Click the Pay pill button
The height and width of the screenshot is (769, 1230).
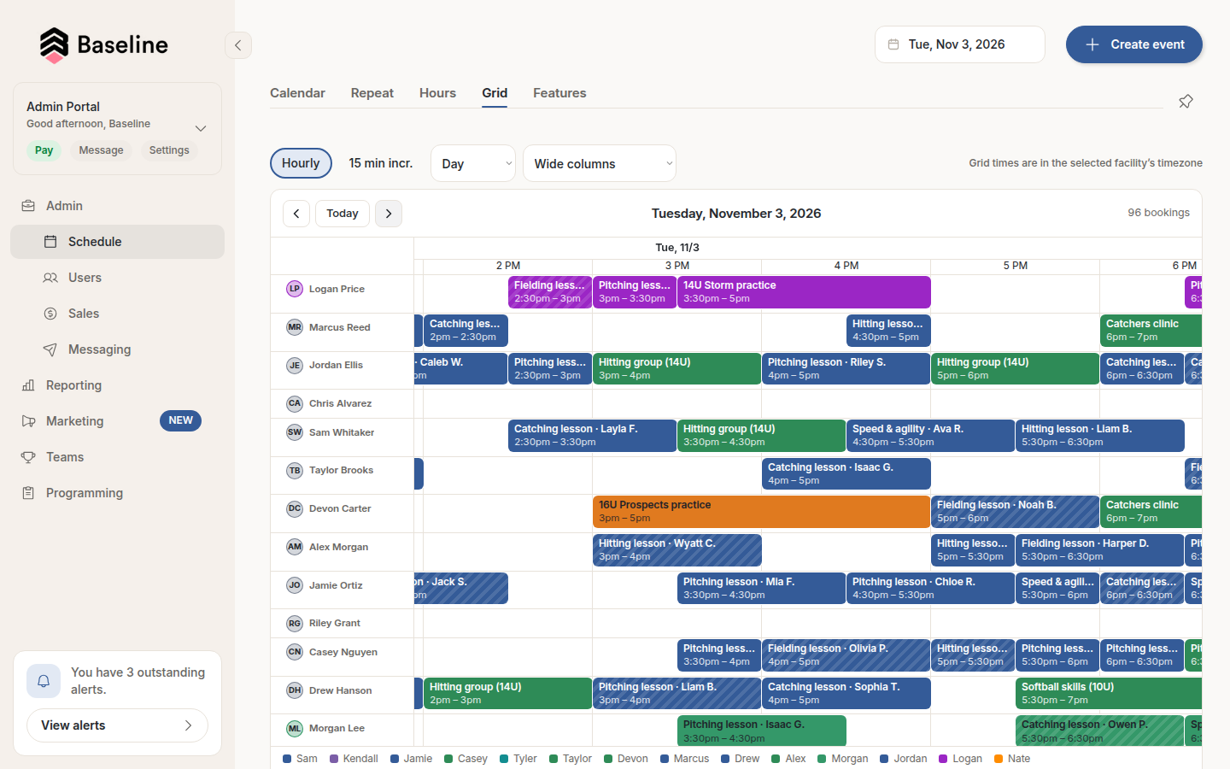[44, 150]
